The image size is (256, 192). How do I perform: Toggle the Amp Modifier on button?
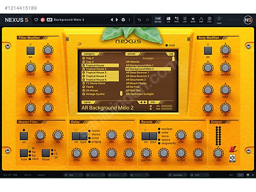[208, 50]
